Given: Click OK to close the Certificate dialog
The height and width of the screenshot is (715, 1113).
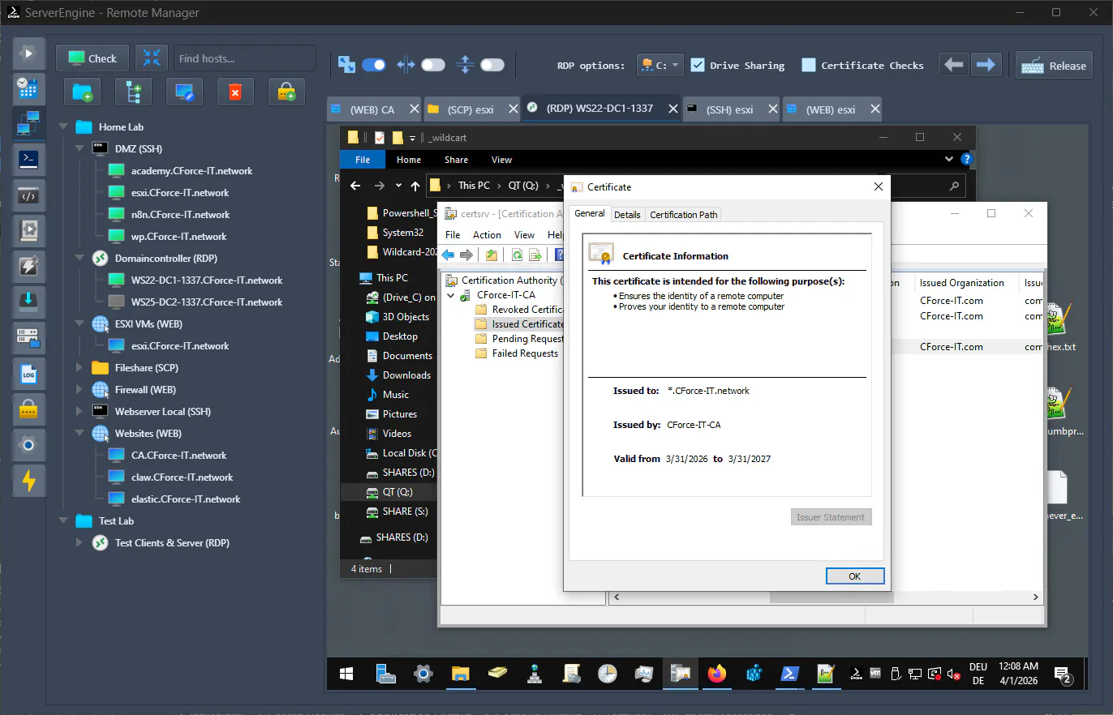Looking at the screenshot, I should point(855,576).
